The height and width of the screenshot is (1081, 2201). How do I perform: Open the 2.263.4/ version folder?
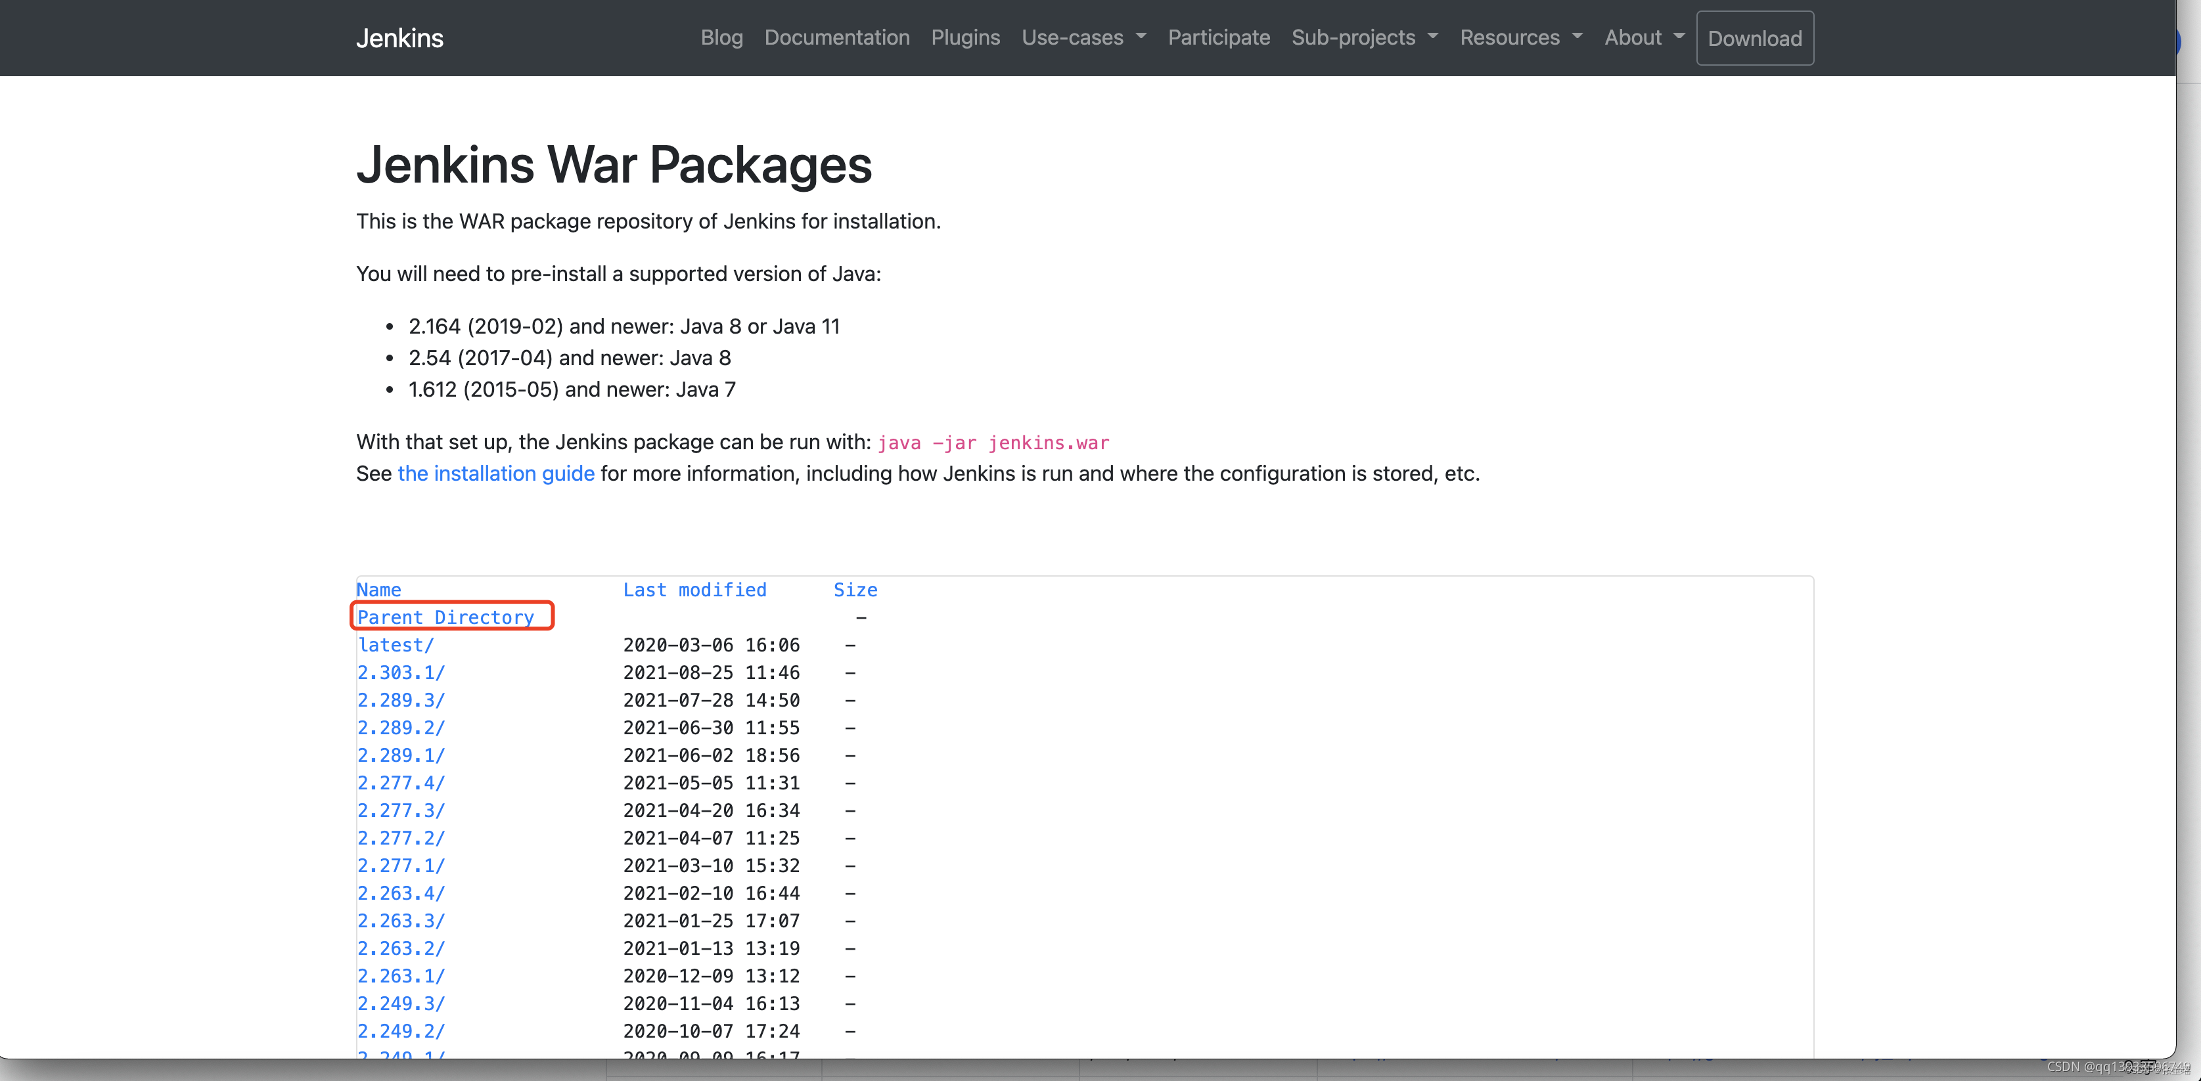(x=401, y=893)
